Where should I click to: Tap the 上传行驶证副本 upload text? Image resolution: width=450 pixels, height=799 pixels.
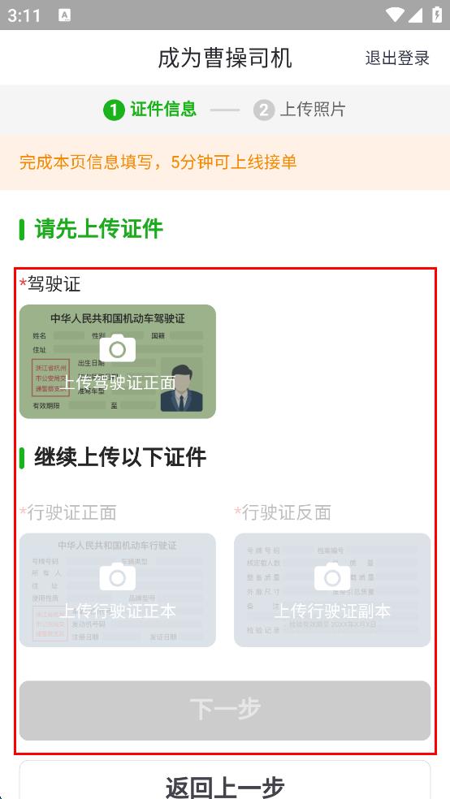pyautogui.click(x=332, y=611)
